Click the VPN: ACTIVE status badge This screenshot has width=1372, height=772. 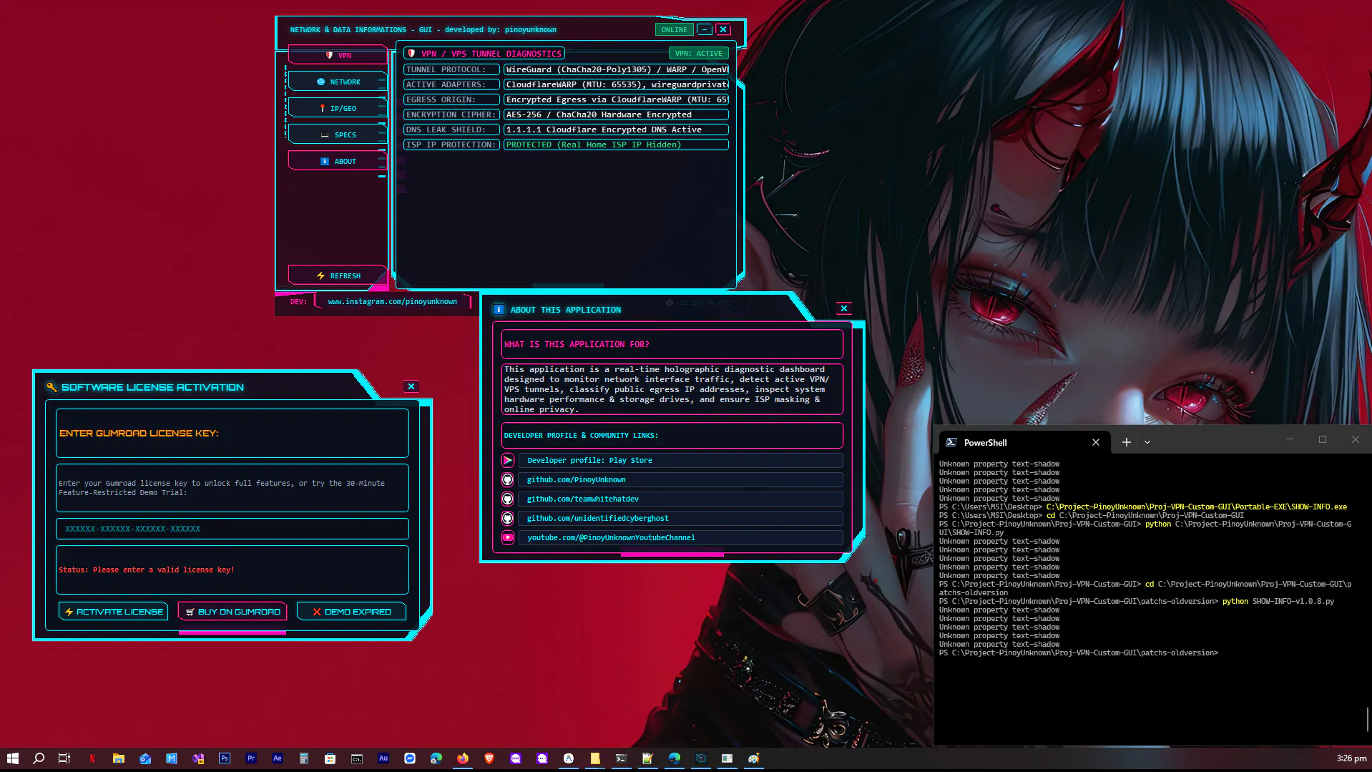tap(698, 53)
